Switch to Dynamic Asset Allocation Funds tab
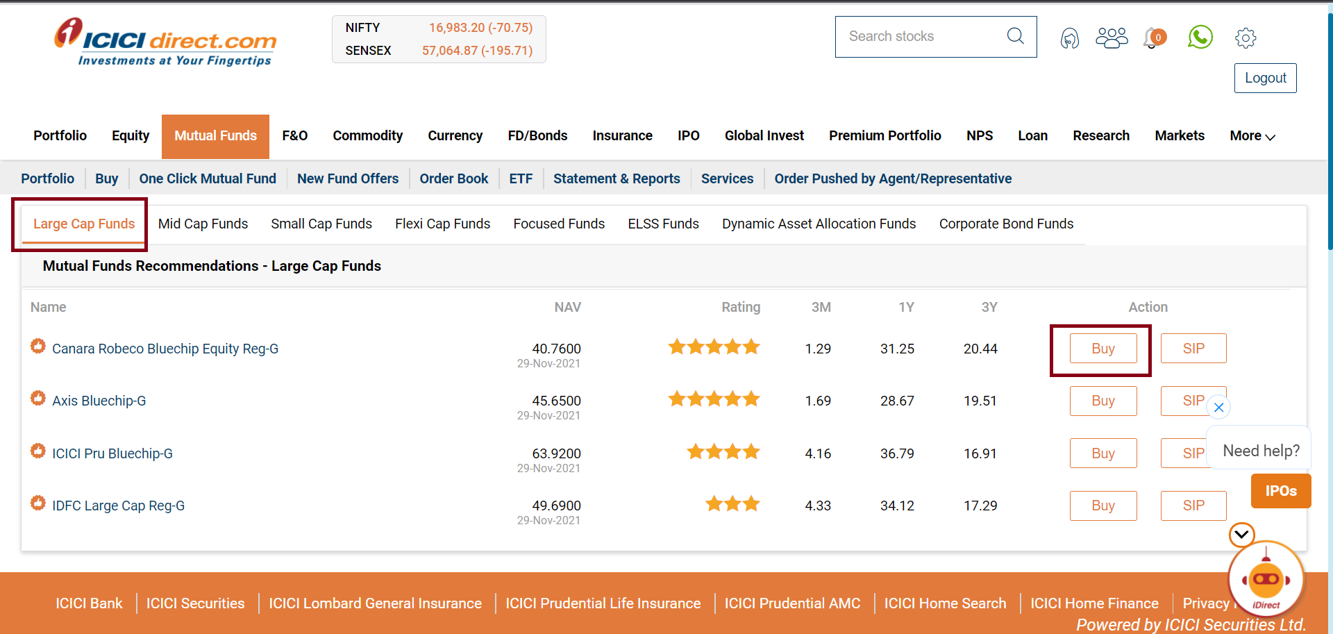 (x=819, y=224)
